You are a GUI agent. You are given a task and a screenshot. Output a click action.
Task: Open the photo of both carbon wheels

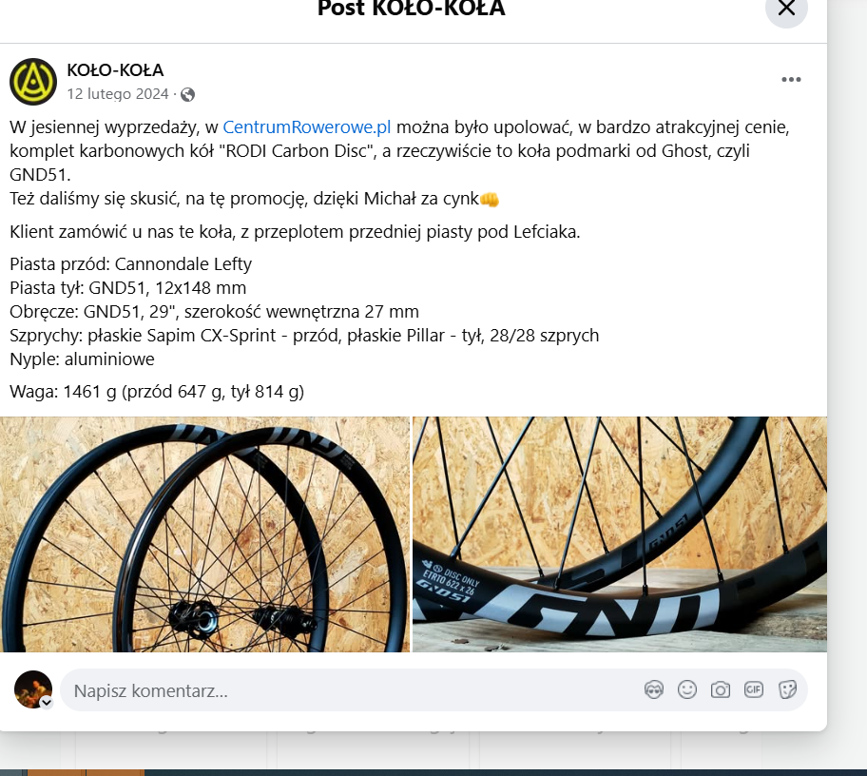click(x=204, y=534)
